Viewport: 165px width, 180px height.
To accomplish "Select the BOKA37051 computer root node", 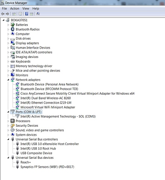I will (19, 20).
